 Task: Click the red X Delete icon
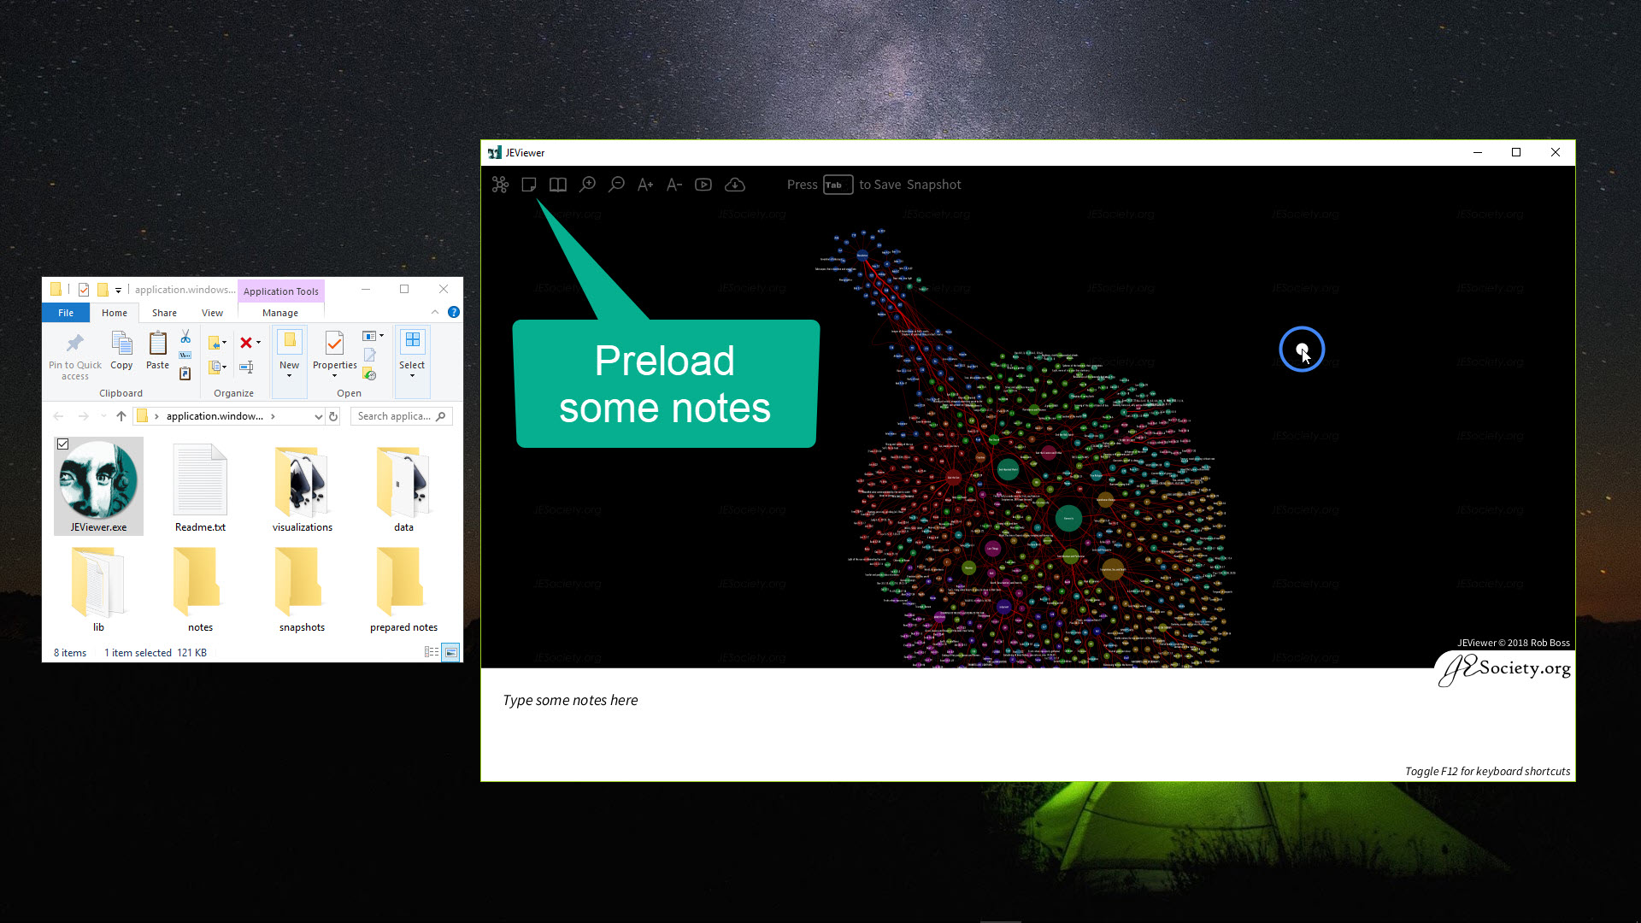pyautogui.click(x=246, y=343)
